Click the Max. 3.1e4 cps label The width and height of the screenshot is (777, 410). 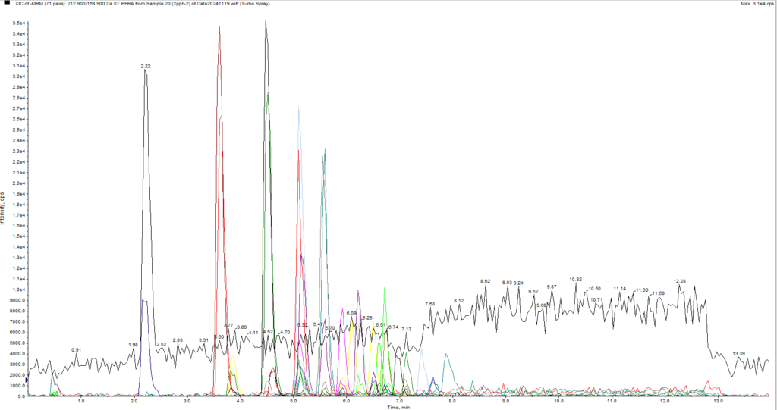tap(755, 4)
